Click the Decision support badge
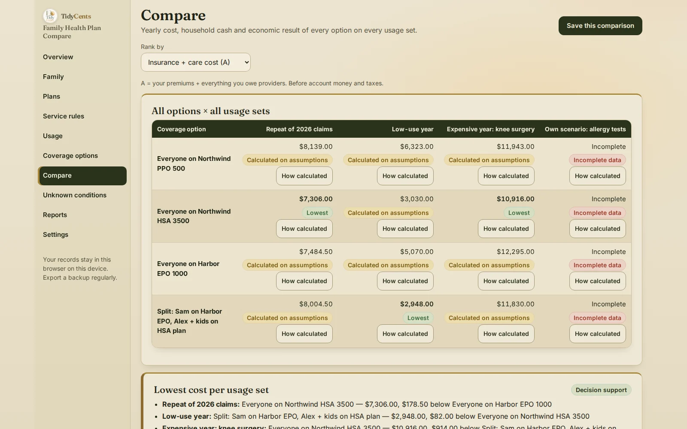The height and width of the screenshot is (429, 687). [x=601, y=390]
